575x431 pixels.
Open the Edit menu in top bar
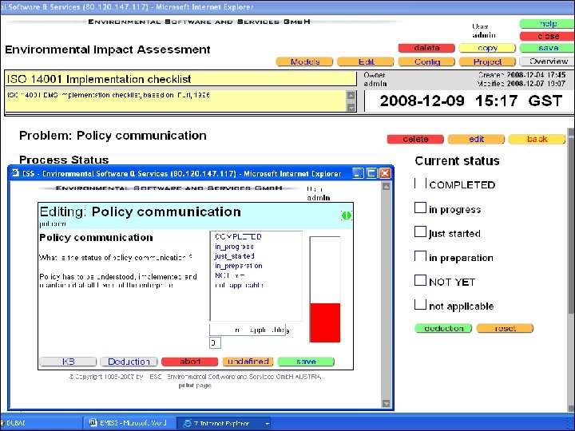[x=366, y=61]
